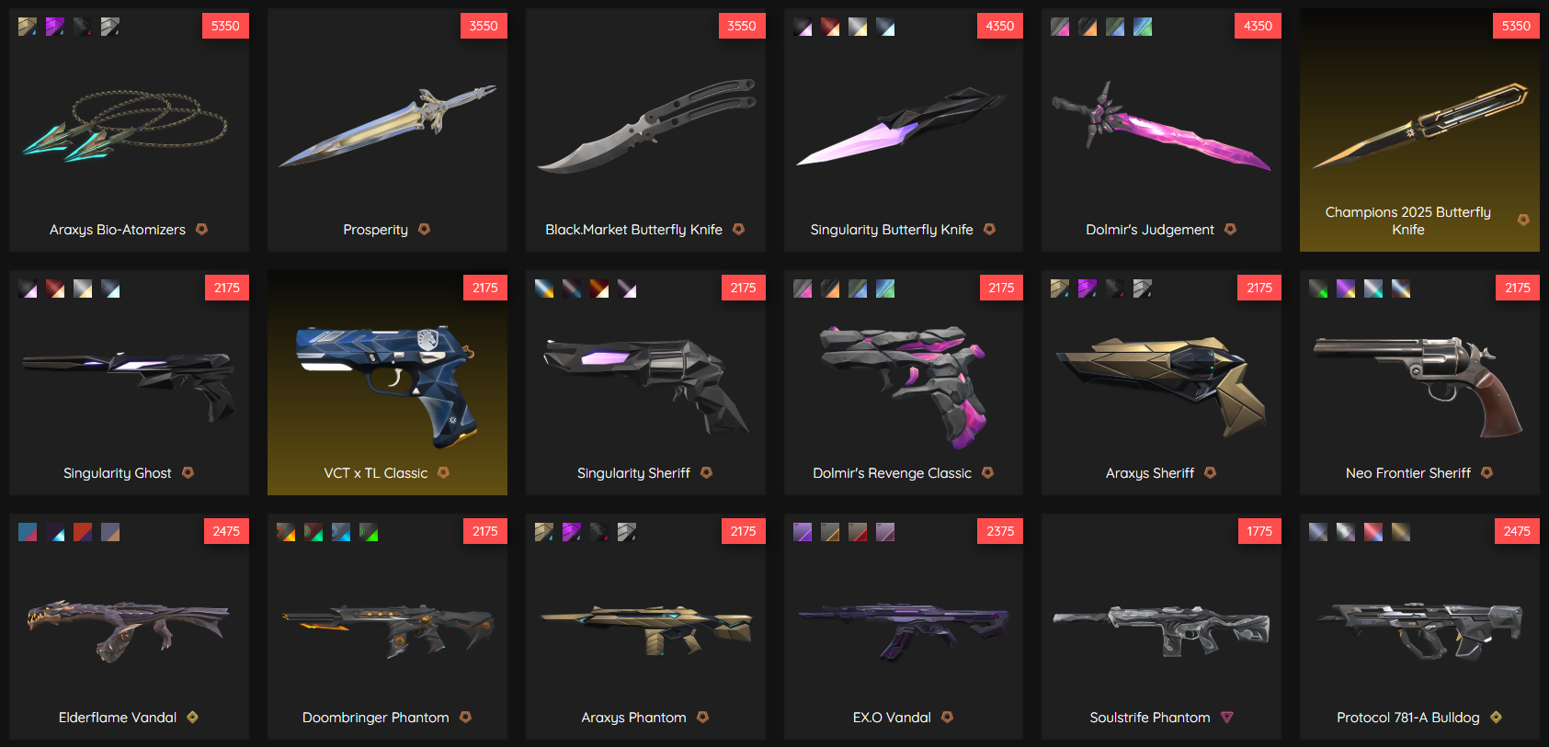This screenshot has height=747, width=1549.
Task: Click the tier icon beside VCT x TL Classic
Action: point(443,472)
